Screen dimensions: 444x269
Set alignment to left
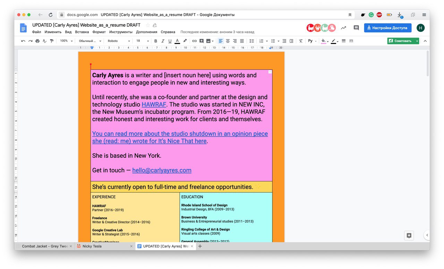pyautogui.click(x=221, y=41)
